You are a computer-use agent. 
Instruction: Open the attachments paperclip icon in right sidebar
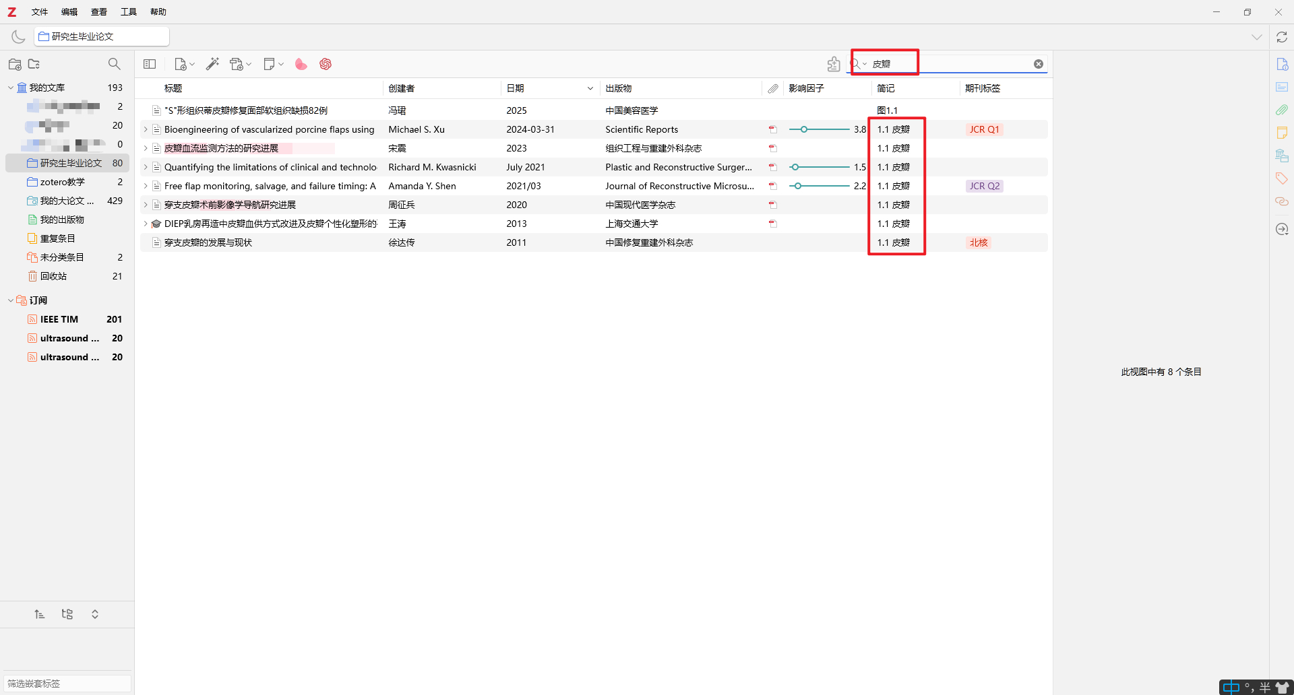(x=1281, y=110)
